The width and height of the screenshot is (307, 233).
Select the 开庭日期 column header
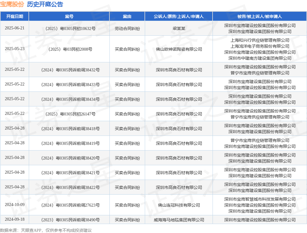pyautogui.click(x=15, y=16)
